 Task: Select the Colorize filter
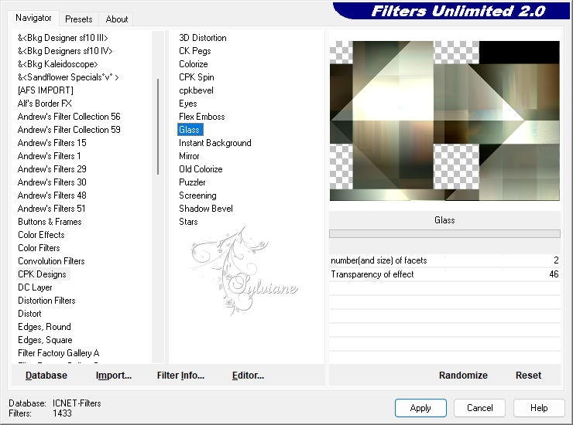click(x=194, y=64)
